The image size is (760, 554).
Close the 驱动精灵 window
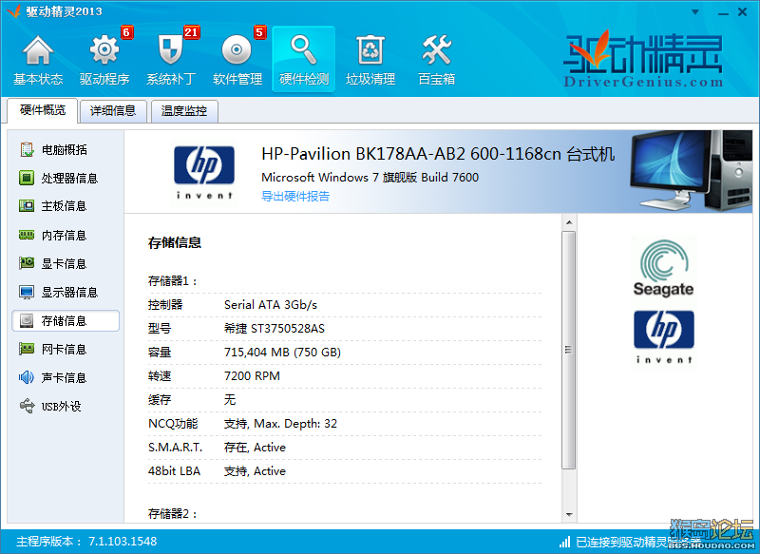pos(743,12)
